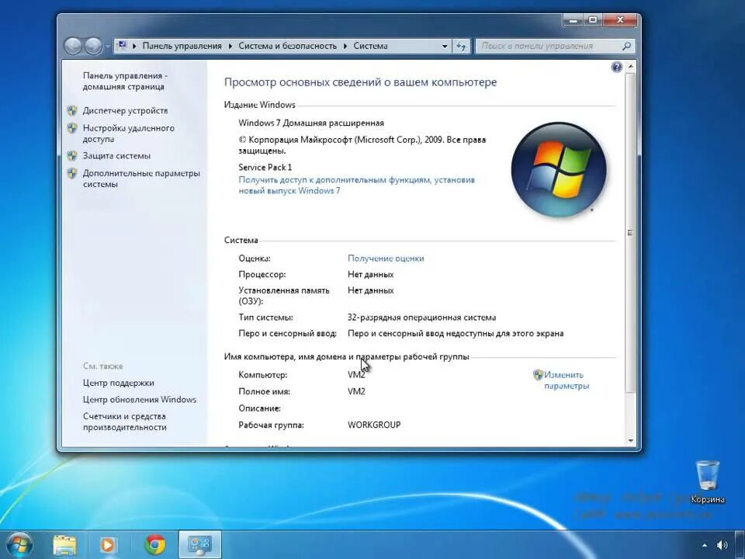Click the refresh button in address bar

[x=461, y=46]
